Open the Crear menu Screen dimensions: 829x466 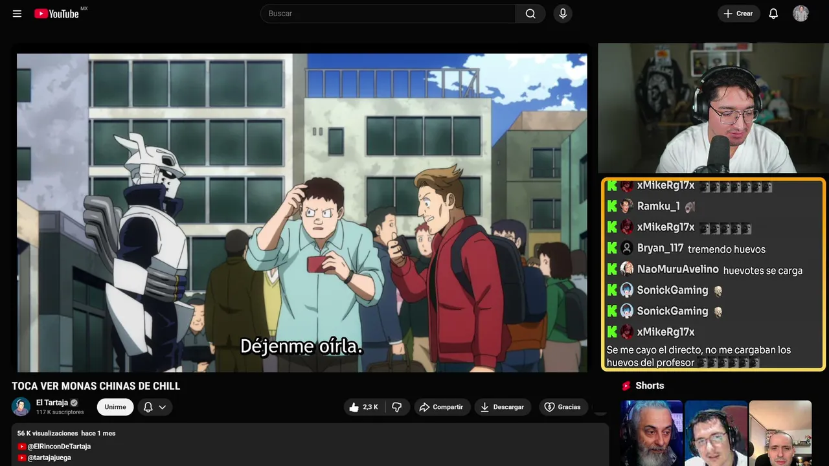[x=738, y=14]
